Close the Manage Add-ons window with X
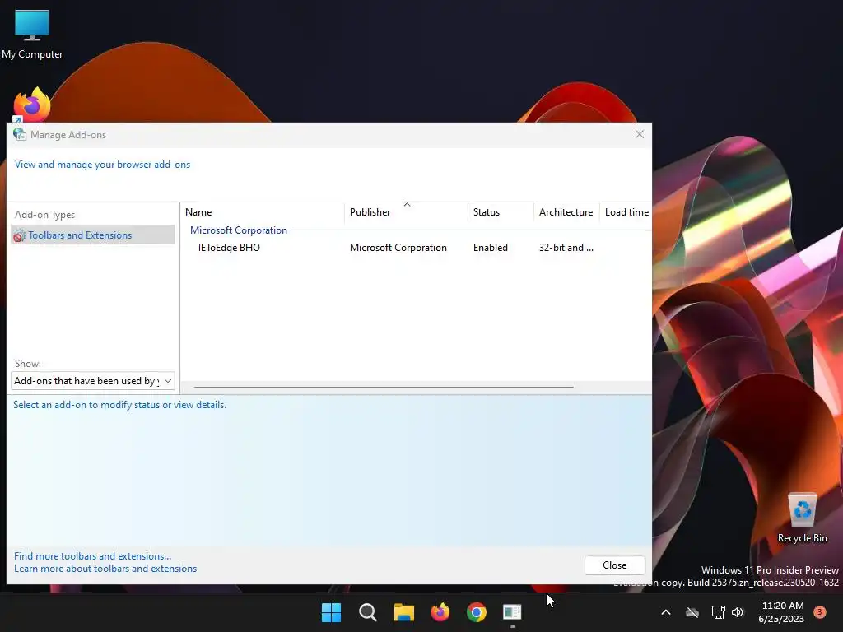 tap(639, 134)
